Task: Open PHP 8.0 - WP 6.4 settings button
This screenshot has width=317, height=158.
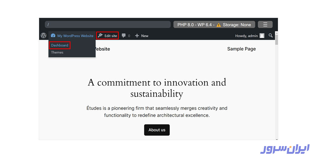Action: click(214, 25)
